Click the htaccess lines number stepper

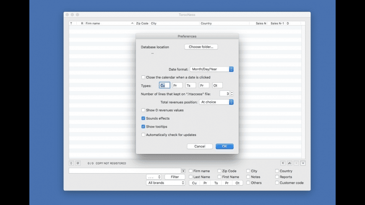[232, 94]
